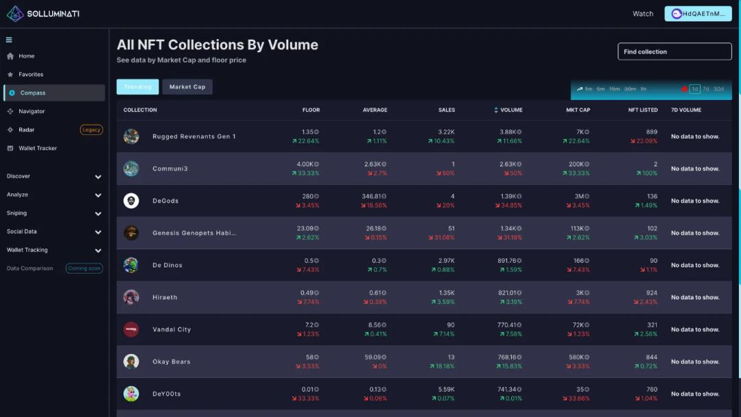Switch to the Trending tab
The width and height of the screenshot is (741, 417).
click(137, 87)
